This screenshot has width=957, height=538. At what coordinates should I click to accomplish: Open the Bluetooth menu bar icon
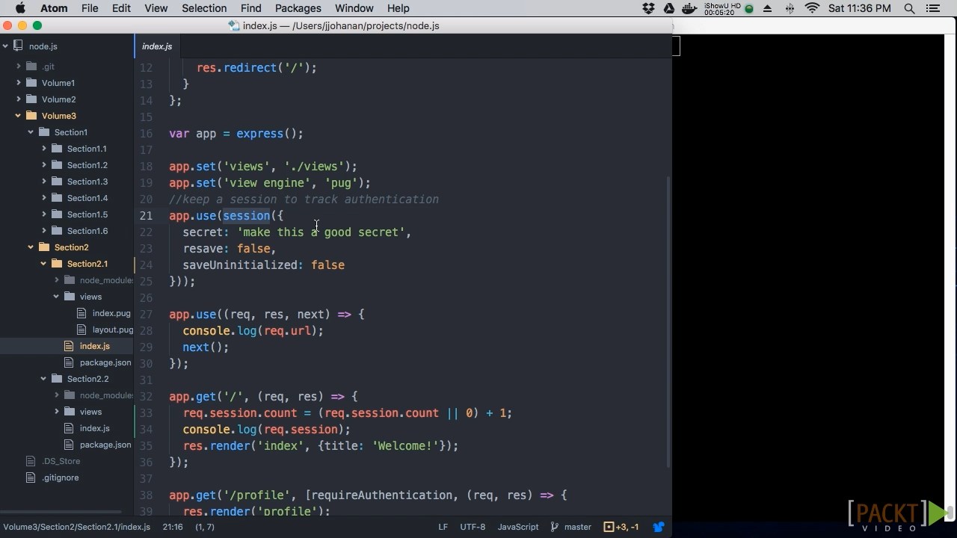790,8
